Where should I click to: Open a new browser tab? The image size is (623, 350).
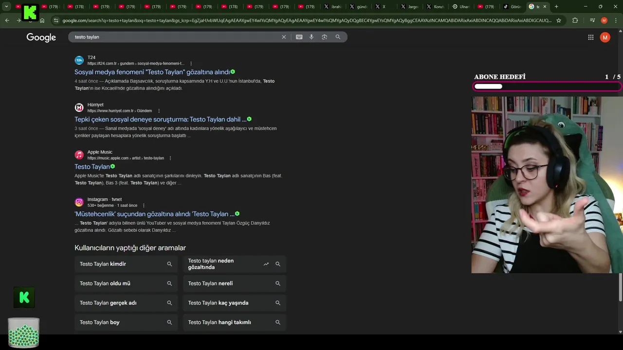coord(556,7)
